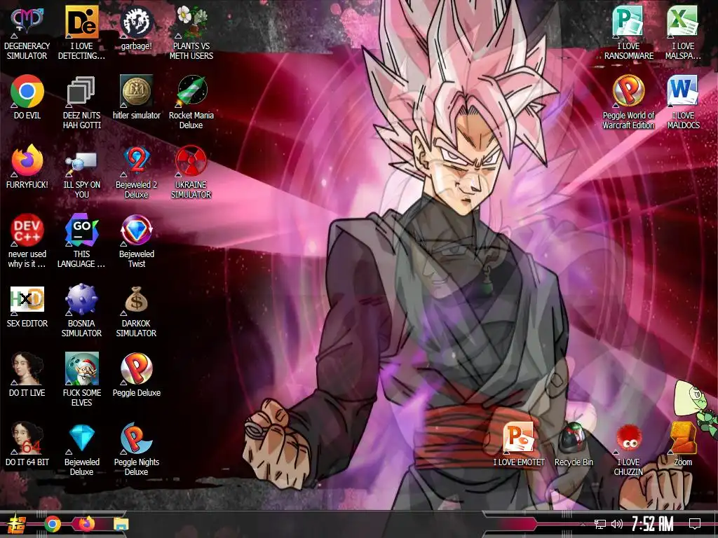Open network status in system tray
718x538 pixels.
[x=600, y=524]
